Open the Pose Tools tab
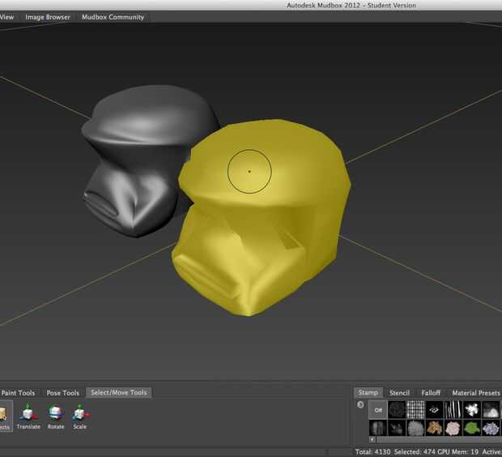Image resolution: width=502 pixels, height=457 pixels. (63, 393)
